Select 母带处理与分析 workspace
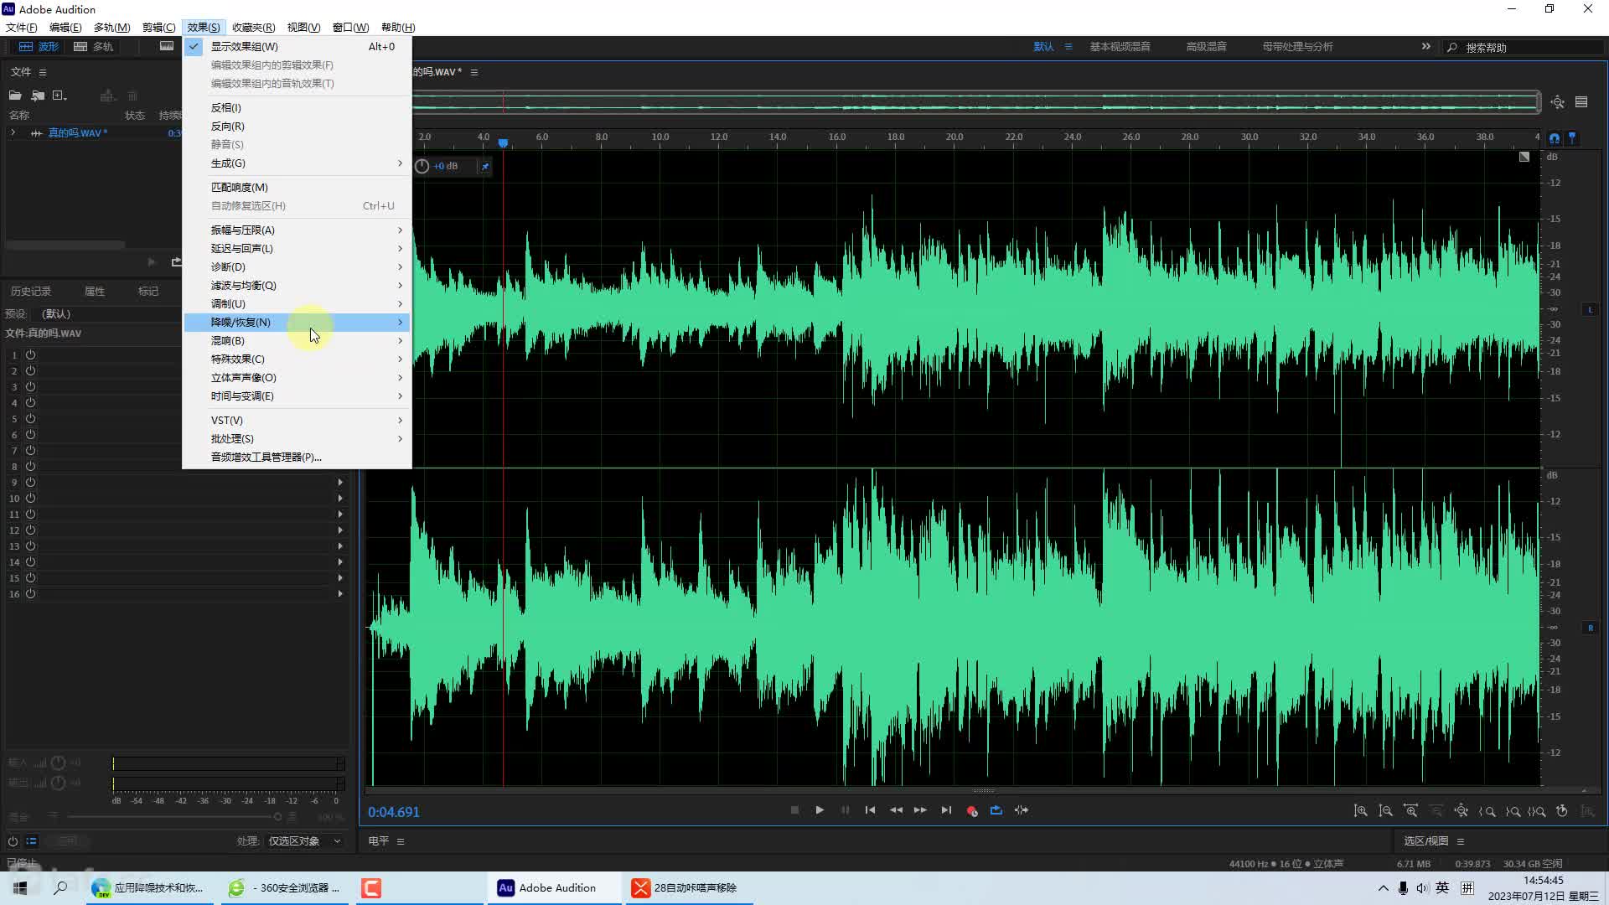 [x=1297, y=47]
